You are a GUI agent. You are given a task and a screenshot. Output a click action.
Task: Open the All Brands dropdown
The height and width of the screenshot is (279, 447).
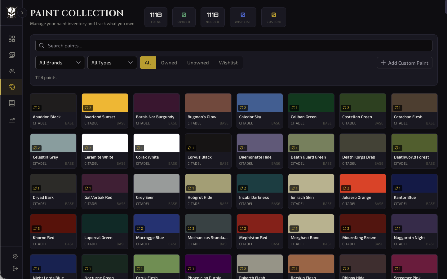60,63
